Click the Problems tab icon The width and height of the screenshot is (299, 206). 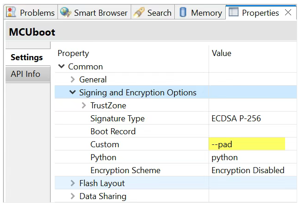pos(11,12)
